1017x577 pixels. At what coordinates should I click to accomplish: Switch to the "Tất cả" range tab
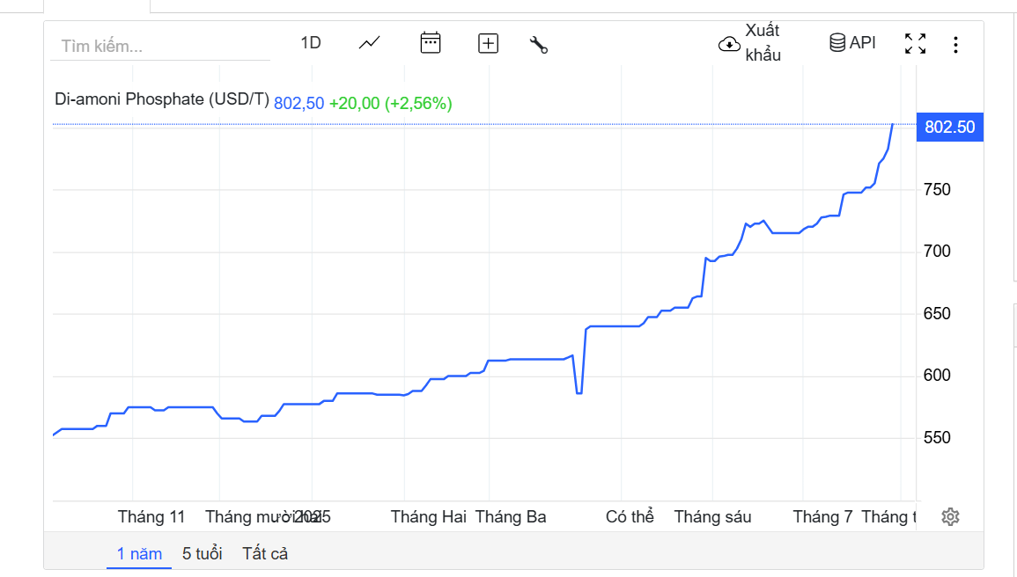(x=265, y=554)
